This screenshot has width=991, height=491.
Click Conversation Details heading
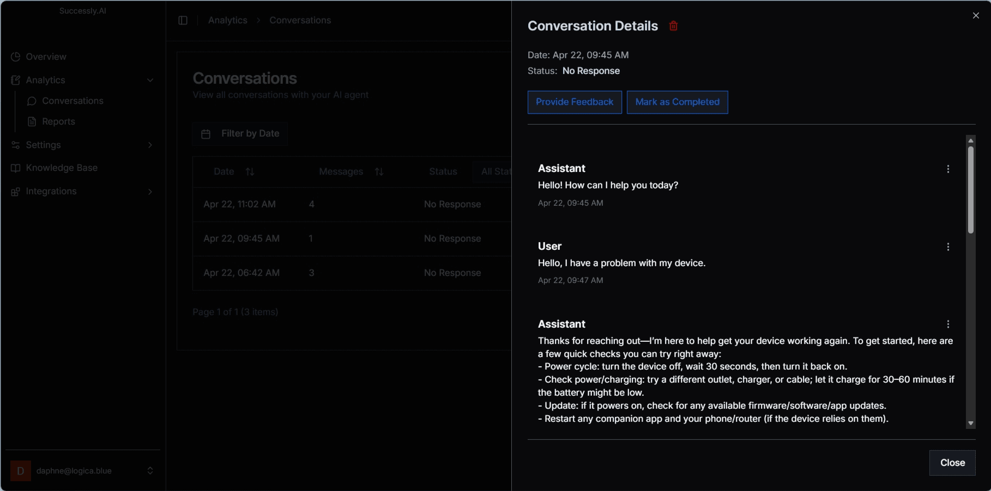pyautogui.click(x=593, y=26)
